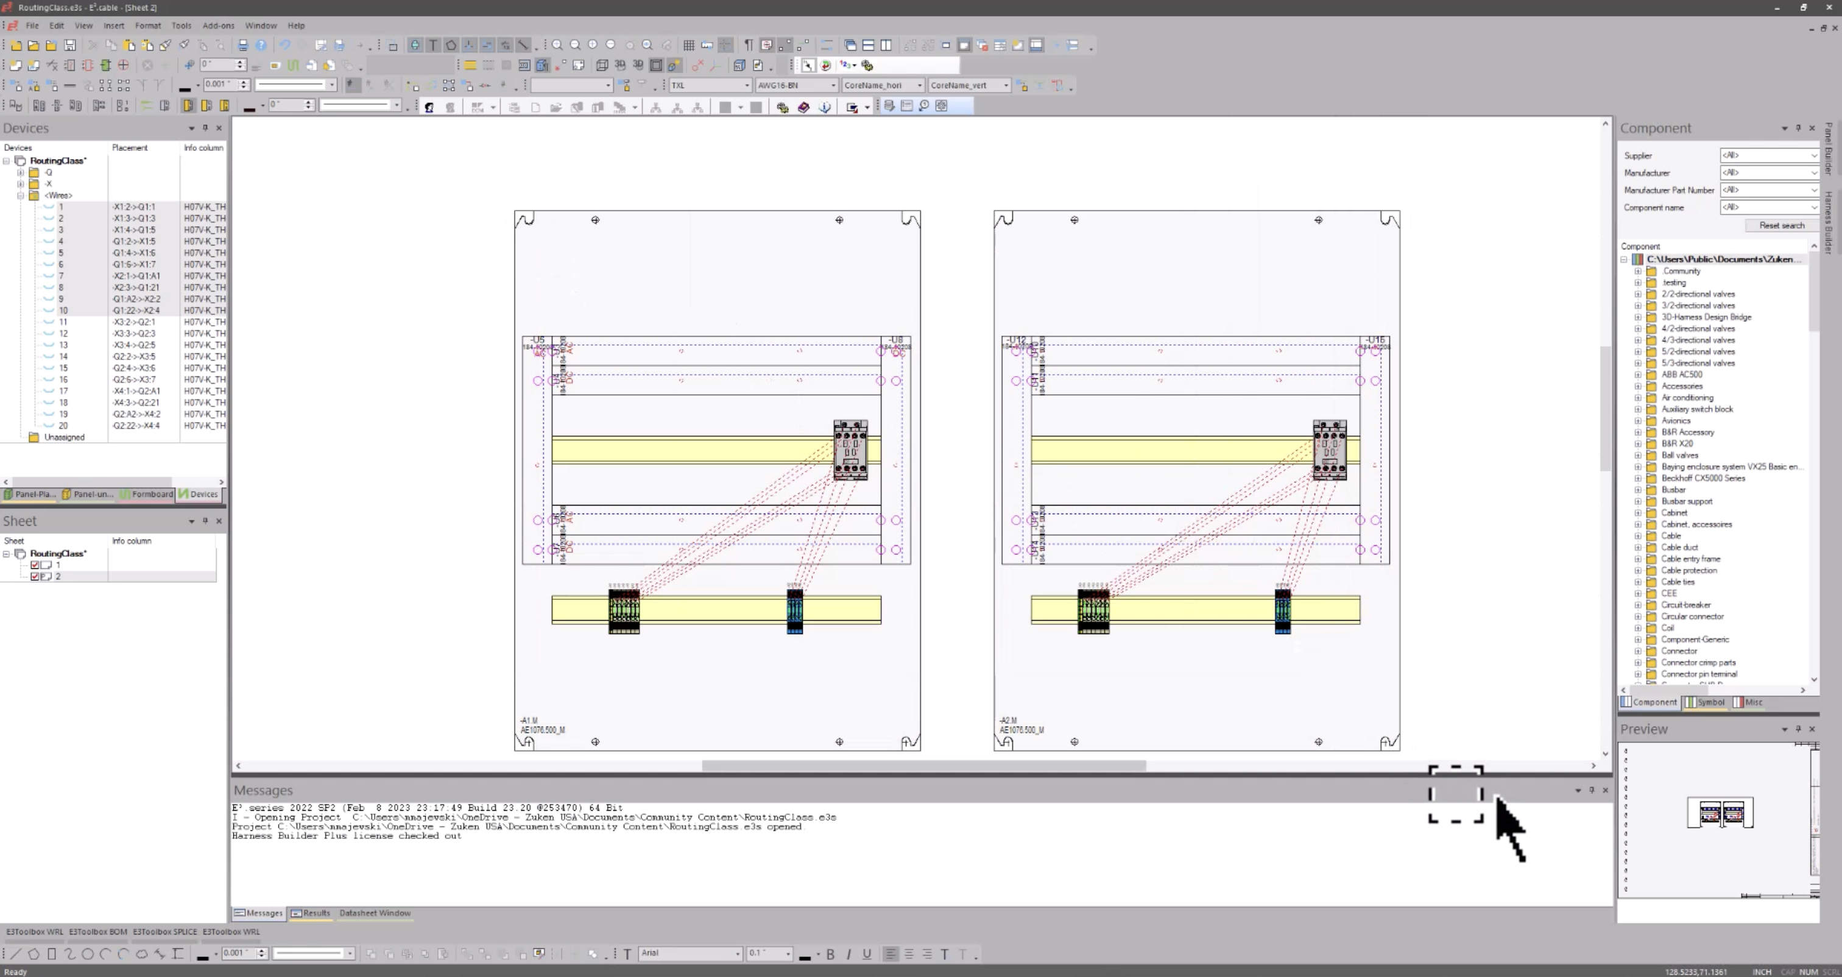
Task: Toggle Bold text formatting
Action: pos(830,954)
